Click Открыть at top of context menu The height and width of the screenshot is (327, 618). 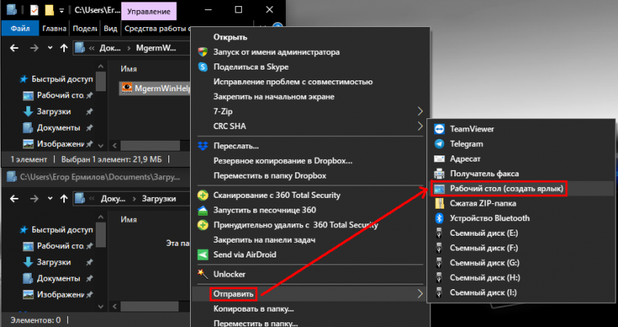coord(230,38)
